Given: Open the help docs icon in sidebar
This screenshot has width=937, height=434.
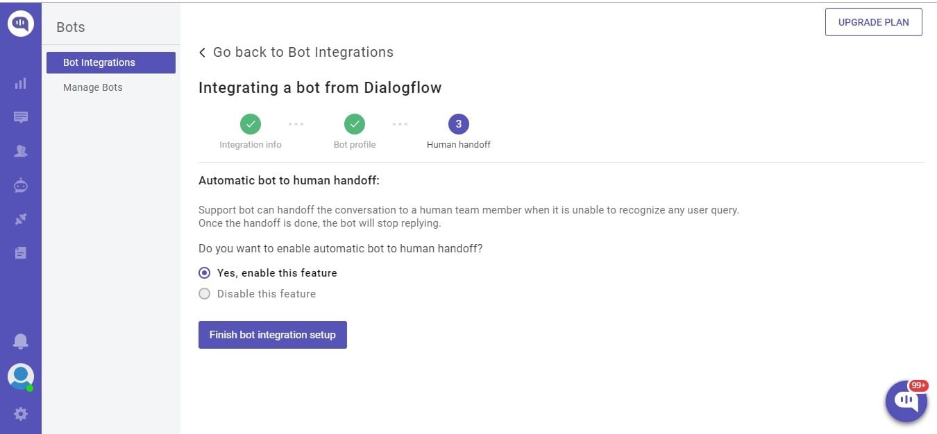Looking at the screenshot, I should [21, 253].
